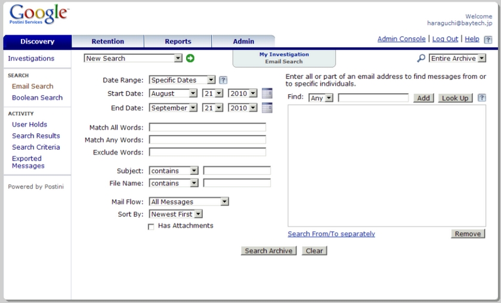Switch to the Retention tab
The image size is (501, 303).
pos(108,42)
